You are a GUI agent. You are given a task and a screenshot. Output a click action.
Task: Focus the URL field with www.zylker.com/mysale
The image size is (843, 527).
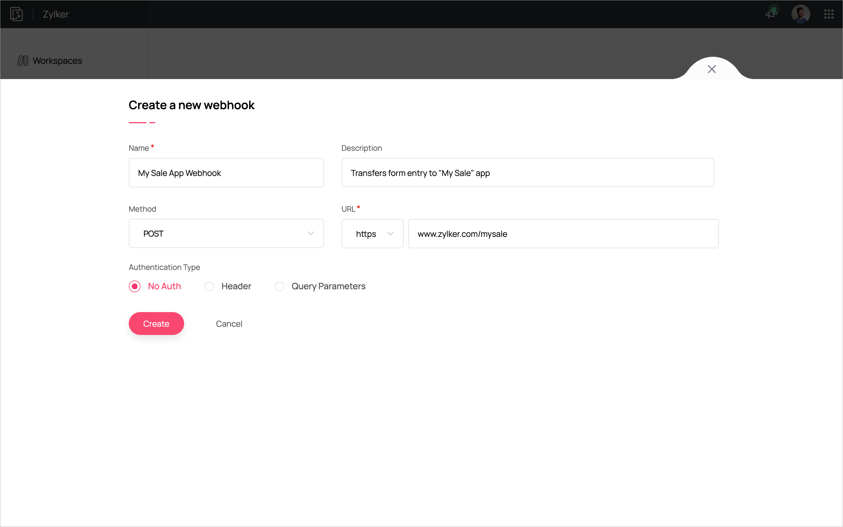(x=563, y=234)
